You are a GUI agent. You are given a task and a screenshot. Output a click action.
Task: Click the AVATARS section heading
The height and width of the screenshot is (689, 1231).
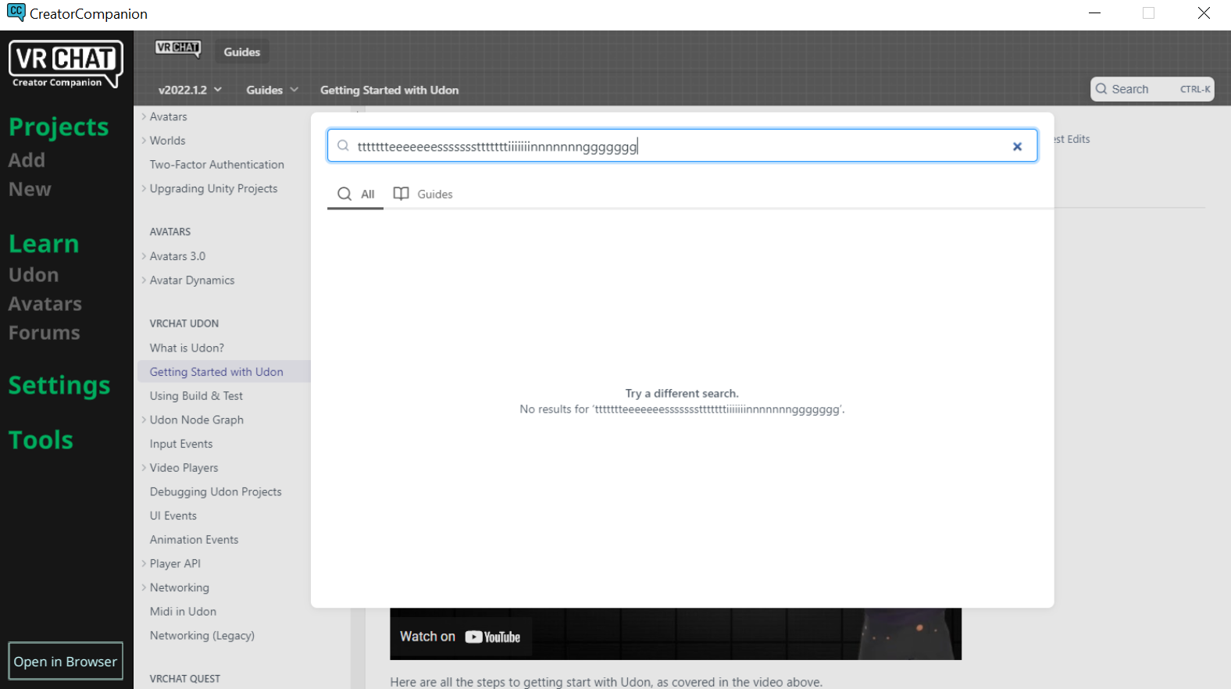click(x=170, y=232)
